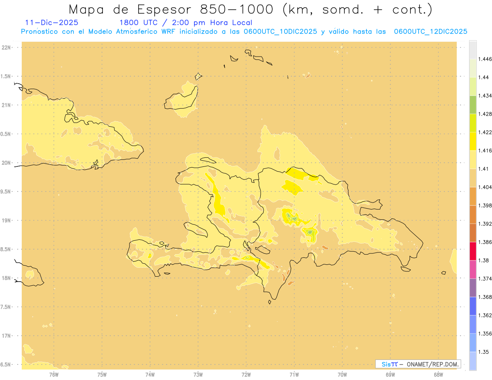Select the legend band between 1.368 and 1.362
Image resolution: width=492 pixels, height=380 pixels.
[x=473, y=306]
